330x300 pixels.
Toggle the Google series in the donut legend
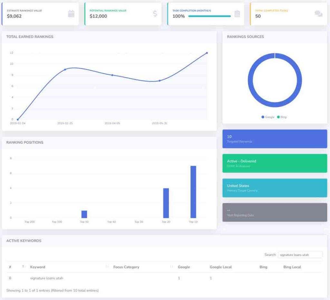click(x=268, y=117)
